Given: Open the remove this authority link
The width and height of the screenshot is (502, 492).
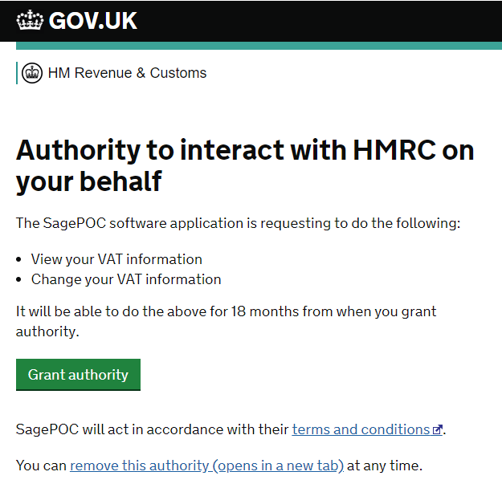Looking at the screenshot, I should click(206, 466).
